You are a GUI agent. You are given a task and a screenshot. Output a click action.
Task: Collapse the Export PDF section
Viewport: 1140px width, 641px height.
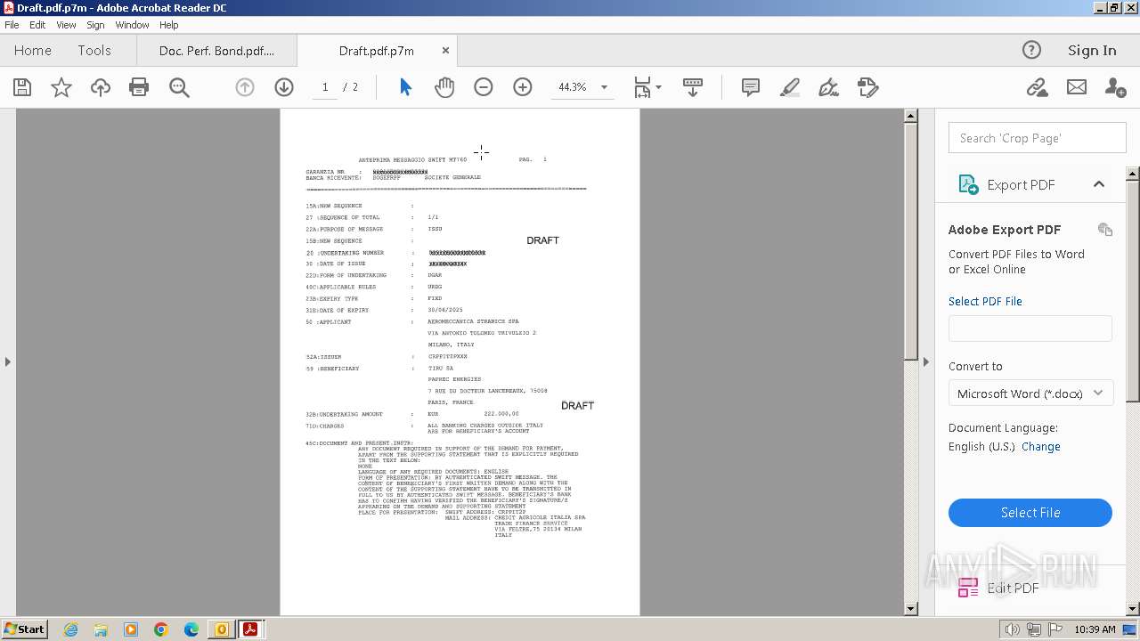pyautogui.click(x=1099, y=184)
